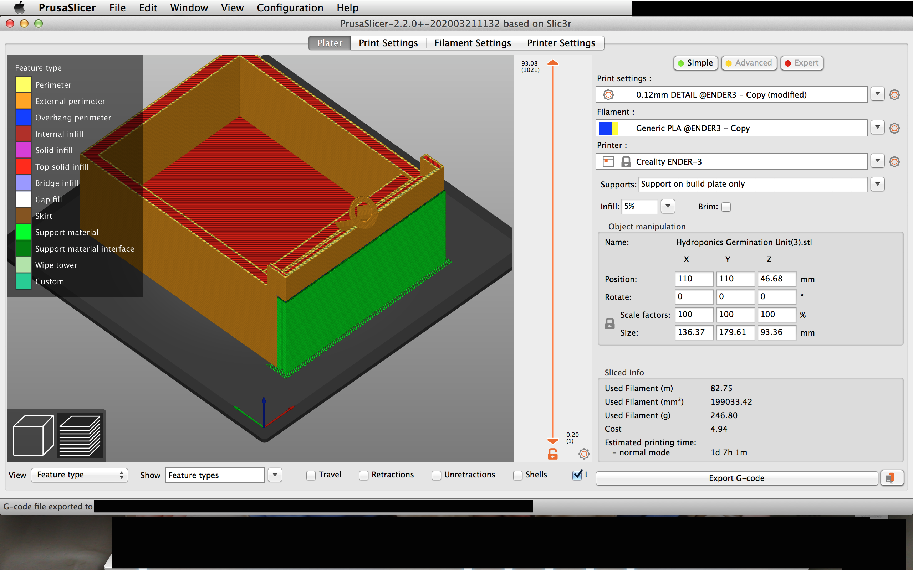Image resolution: width=913 pixels, height=570 pixels.
Task: Select Simple mode
Action: point(696,63)
